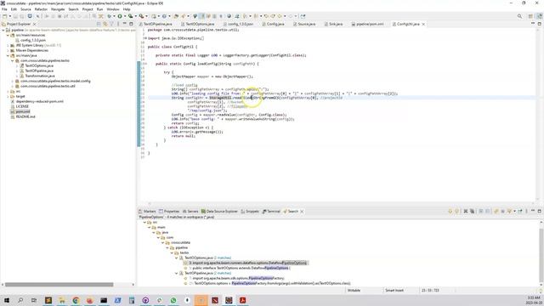Click the Project Explorer filter icon
Screen dimensions: 544x306
click(x=111, y=24)
